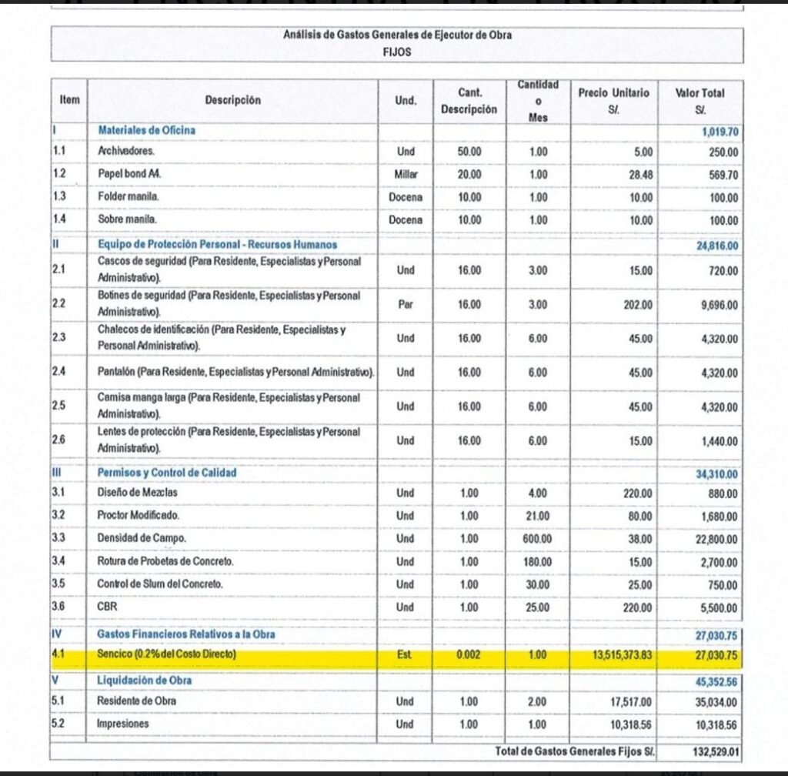Screen dimensions: 788x776
Task: Select the highlighted Sencico row description
Action: point(166,654)
